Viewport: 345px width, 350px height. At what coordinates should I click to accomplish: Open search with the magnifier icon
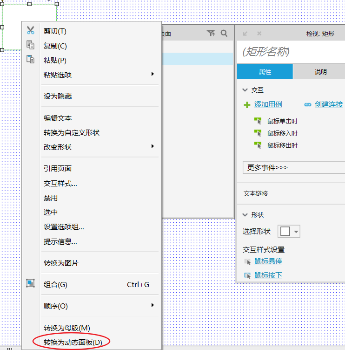coord(224,33)
